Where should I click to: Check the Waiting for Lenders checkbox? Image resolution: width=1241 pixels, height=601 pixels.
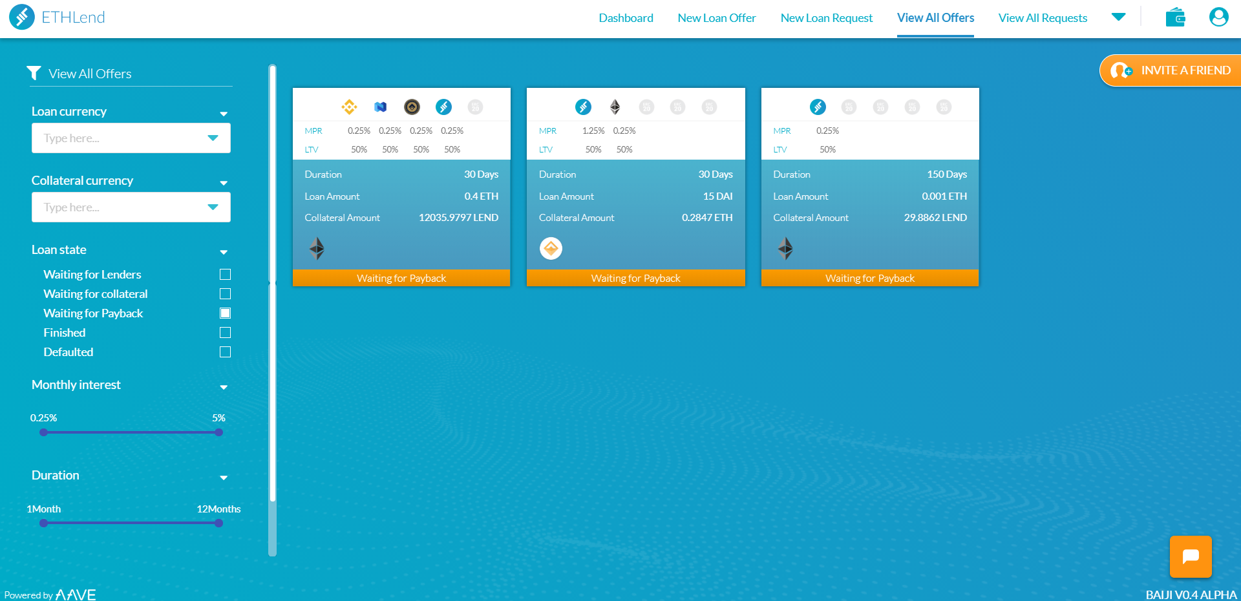(x=225, y=274)
